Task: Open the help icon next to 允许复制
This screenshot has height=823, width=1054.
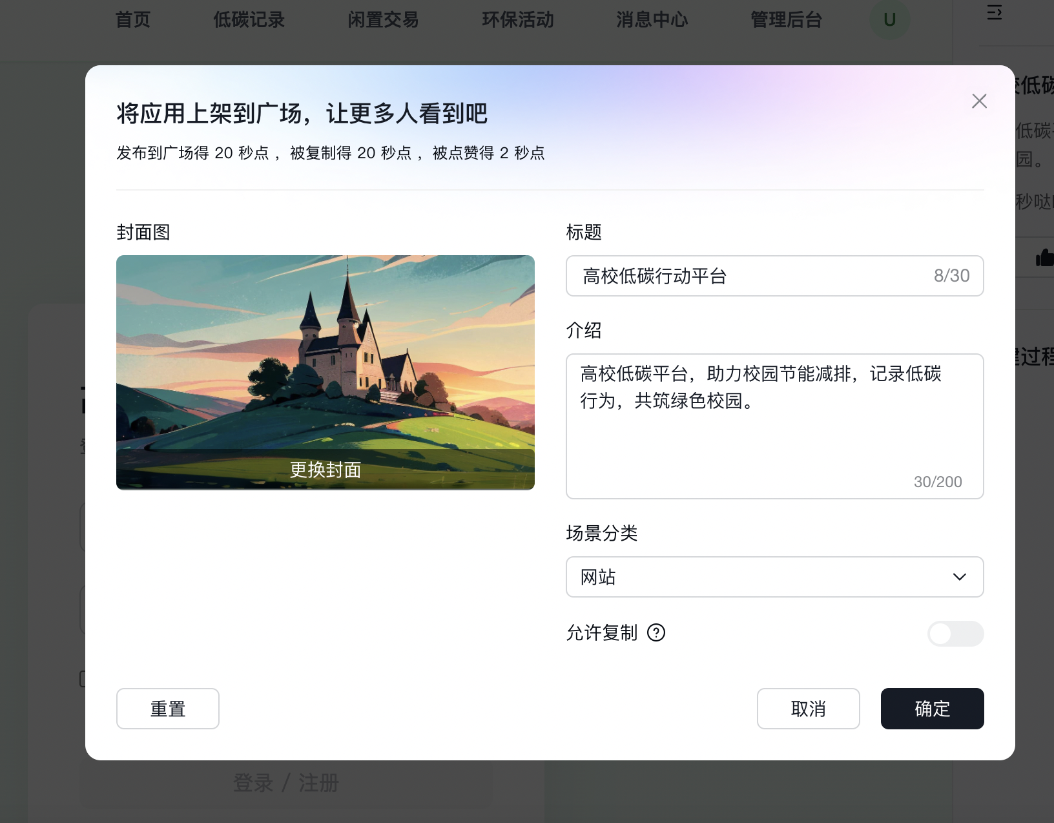Action: click(x=657, y=634)
